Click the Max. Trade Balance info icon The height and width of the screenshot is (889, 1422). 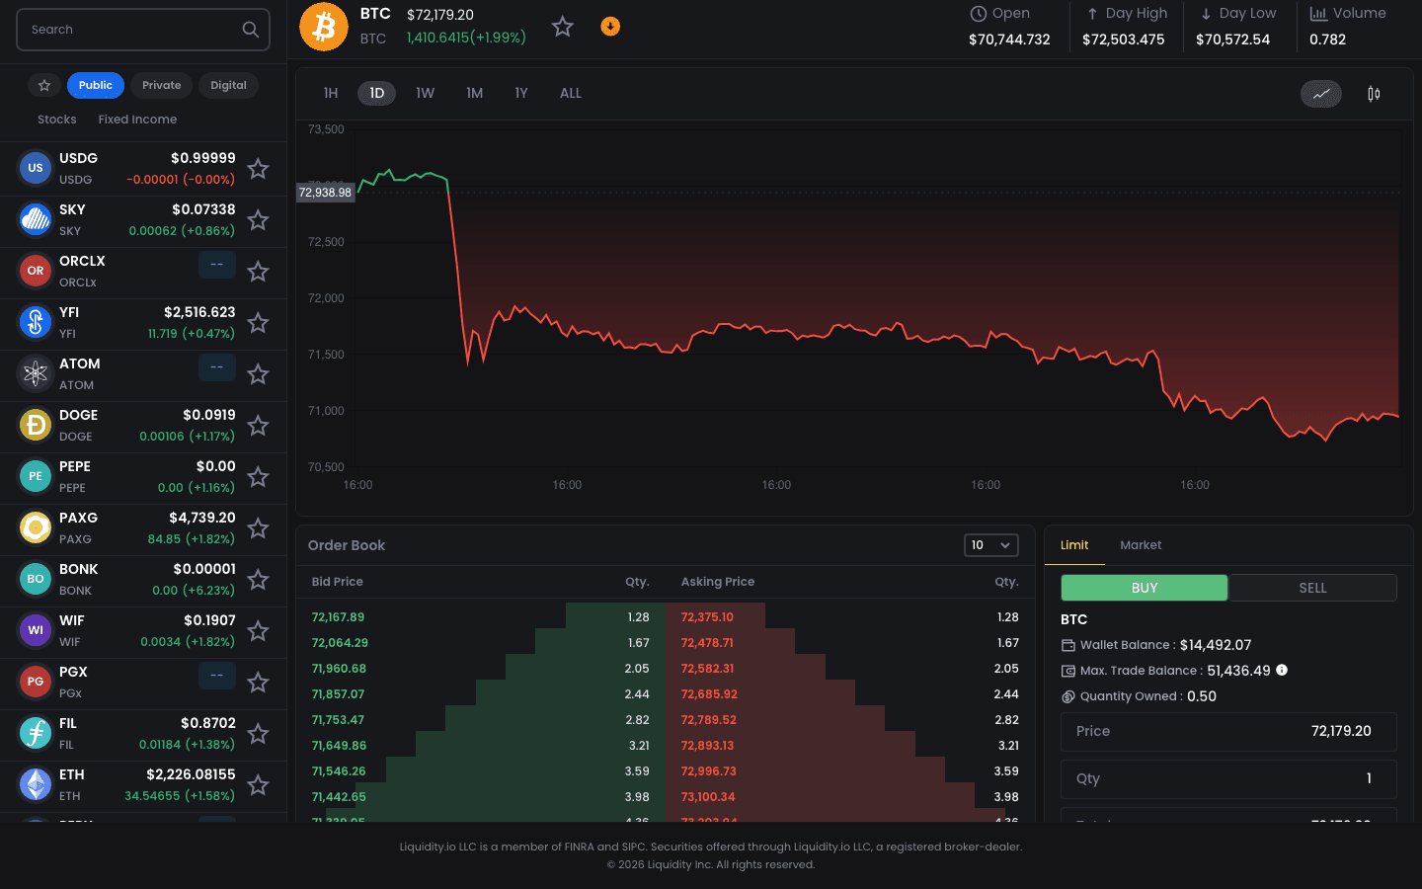coord(1282,670)
